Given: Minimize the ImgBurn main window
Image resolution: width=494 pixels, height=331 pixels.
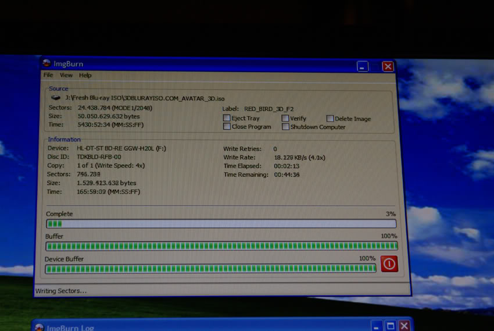Looking at the screenshot, I should coord(363,66).
